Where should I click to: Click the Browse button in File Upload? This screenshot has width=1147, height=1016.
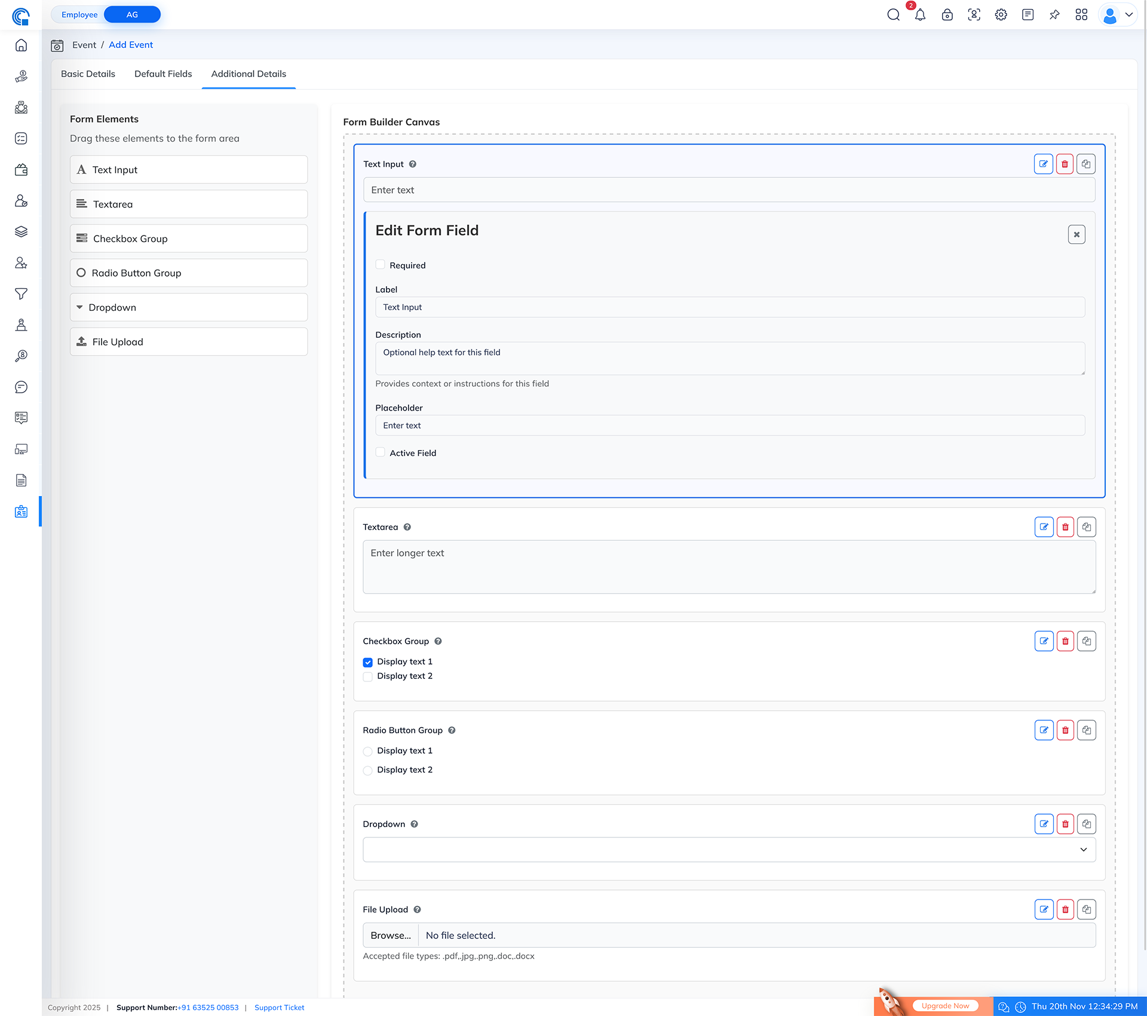point(390,935)
